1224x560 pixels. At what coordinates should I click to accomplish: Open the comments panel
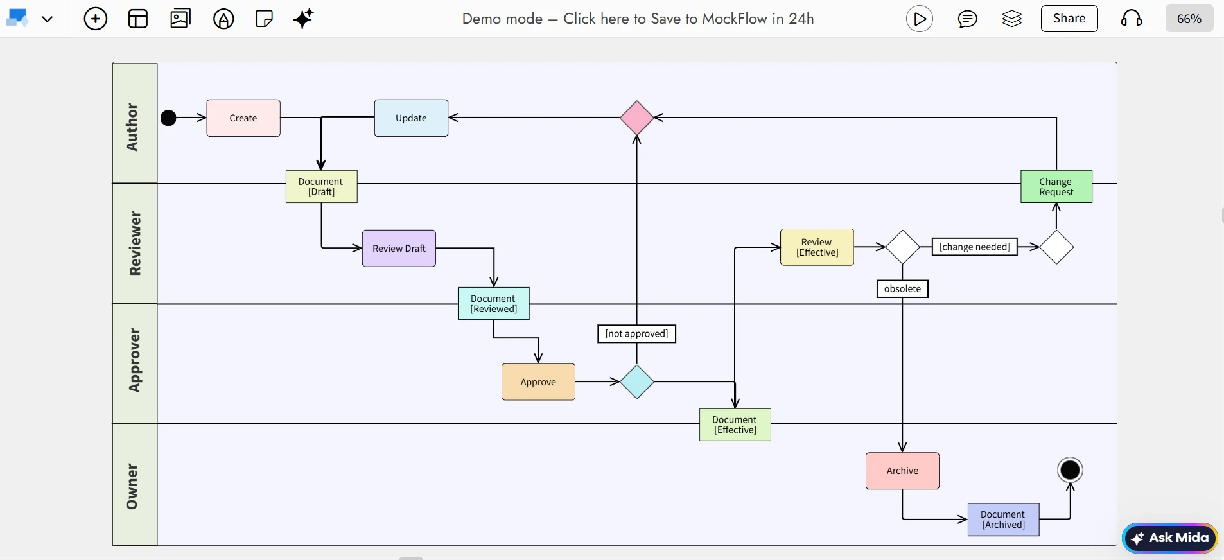pos(967,19)
